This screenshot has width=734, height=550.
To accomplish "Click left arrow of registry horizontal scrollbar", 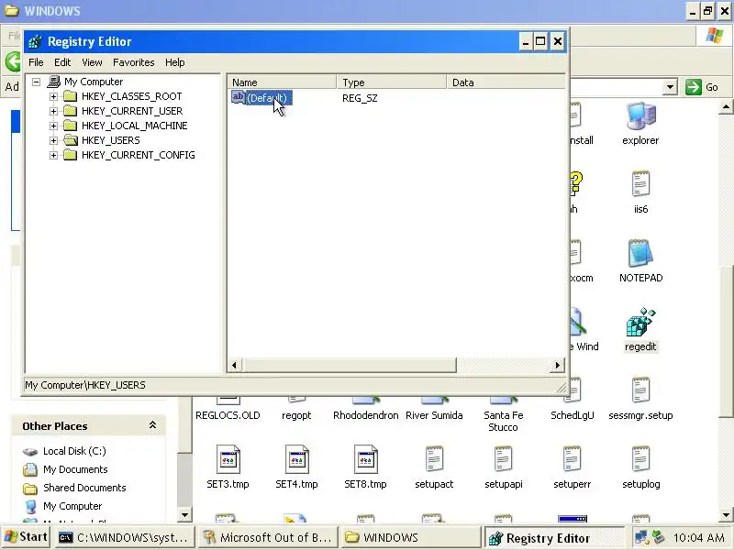I will [x=235, y=365].
